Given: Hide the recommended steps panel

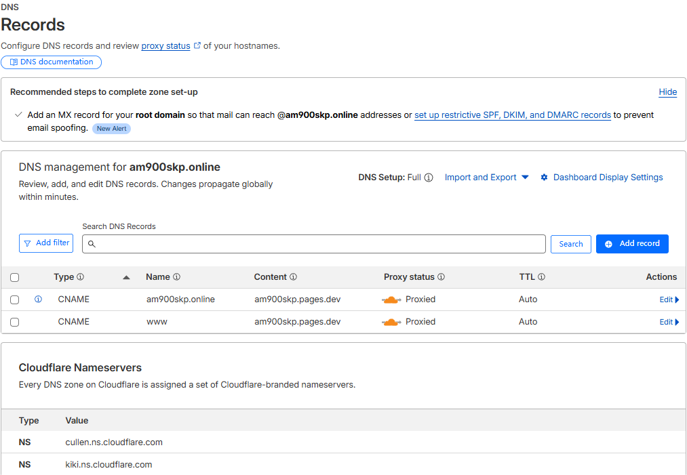Looking at the screenshot, I should point(668,92).
